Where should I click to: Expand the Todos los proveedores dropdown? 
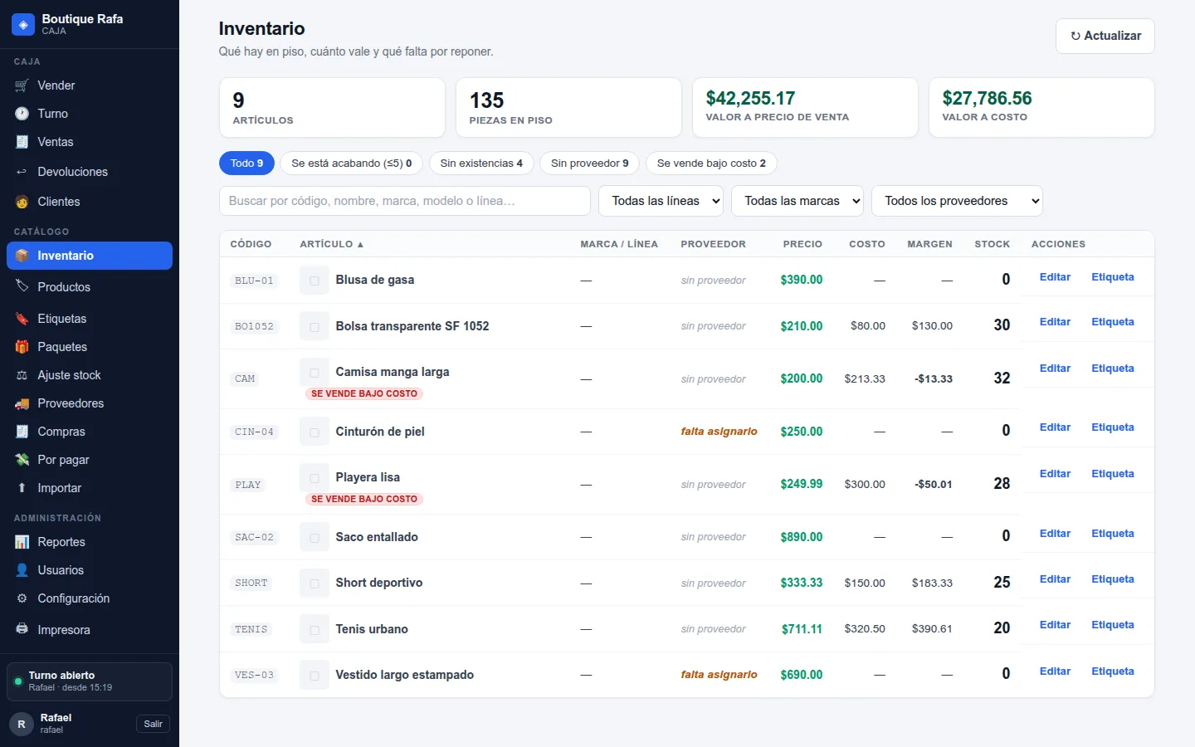pos(957,201)
